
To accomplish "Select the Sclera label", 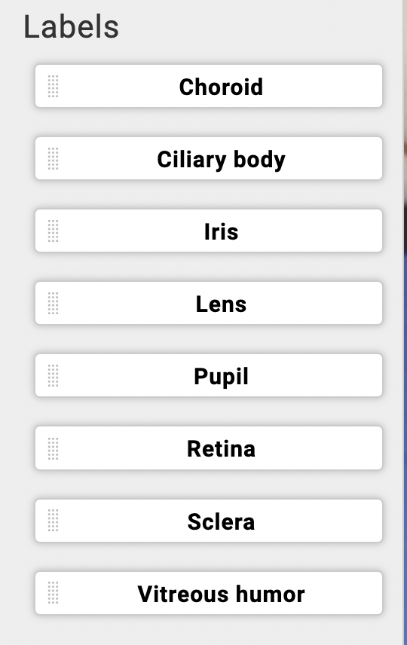I will pos(209,521).
